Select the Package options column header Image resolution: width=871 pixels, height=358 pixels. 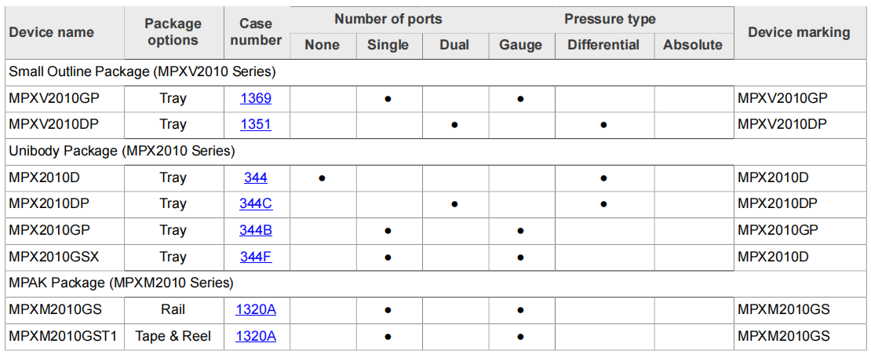pyautogui.click(x=173, y=32)
